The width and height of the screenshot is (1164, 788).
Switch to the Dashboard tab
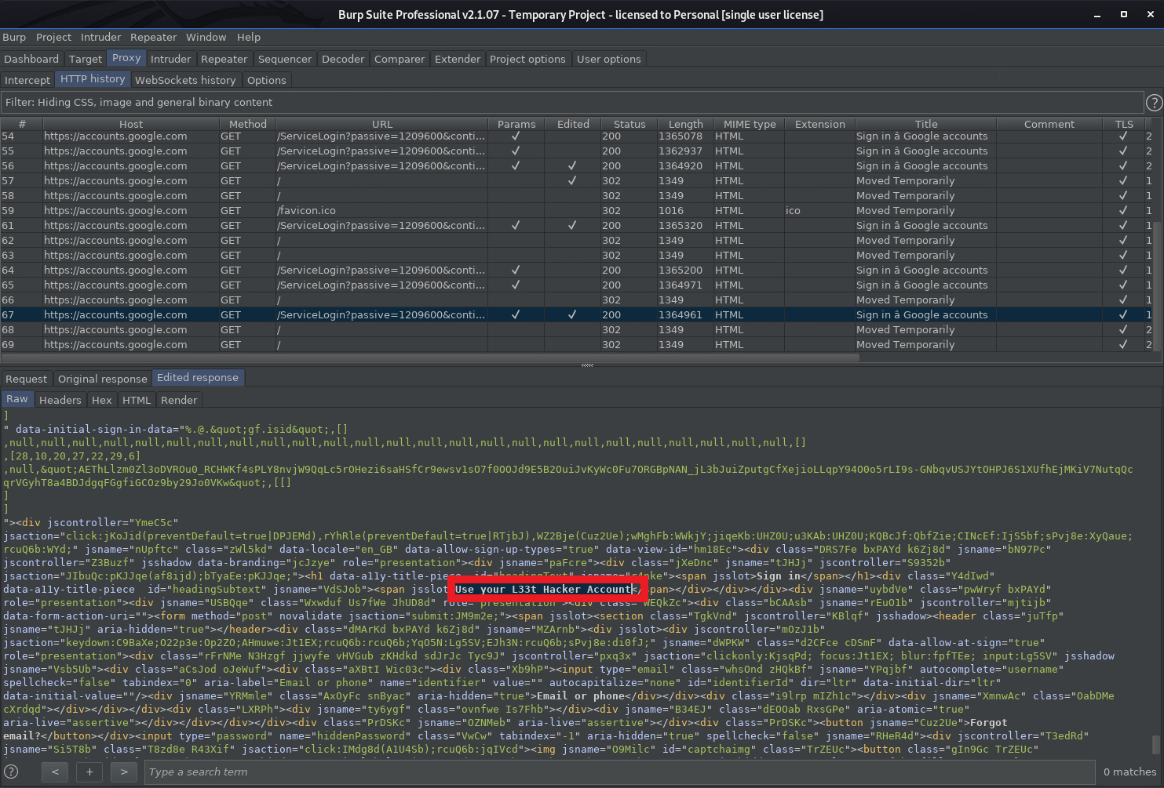point(31,59)
